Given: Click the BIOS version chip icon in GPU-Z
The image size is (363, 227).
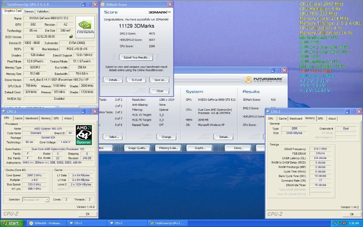Looking at the screenshot, I should tap(71, 37).
